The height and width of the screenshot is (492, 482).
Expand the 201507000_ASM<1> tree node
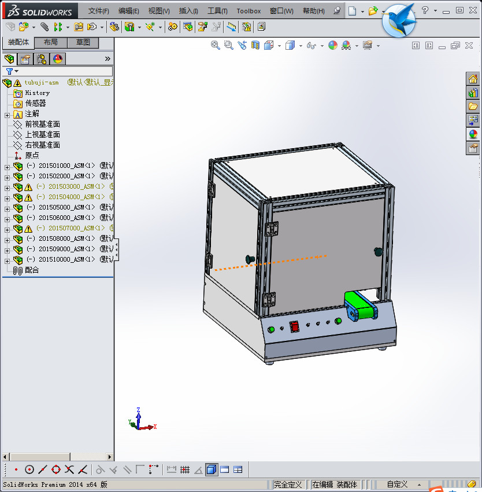coord(7,230)
